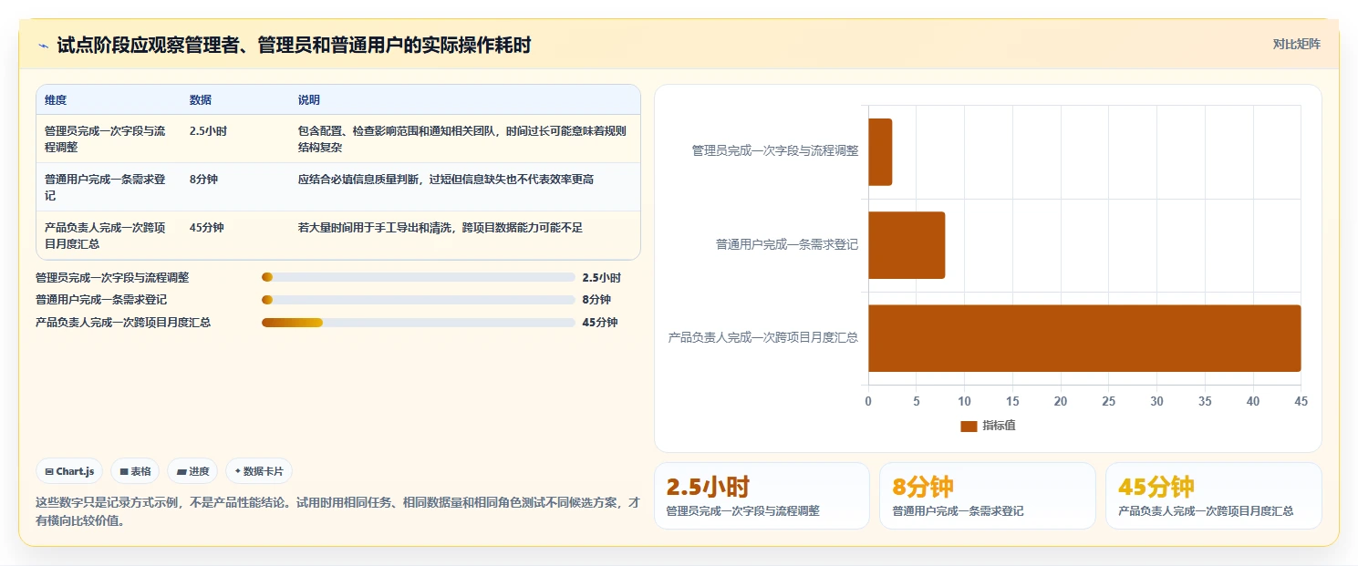Open the 8分钟 data card
This screenshot has height=566, width=1358.
[987, 496]
